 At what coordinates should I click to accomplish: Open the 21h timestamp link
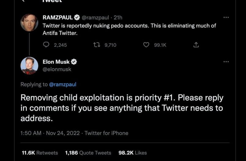118,17
